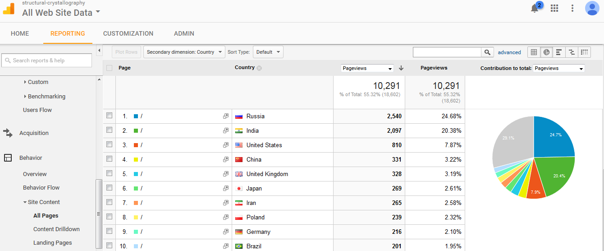Open the ADMIN tab
This screenshot has height=251, width=604.
point(184,33)
